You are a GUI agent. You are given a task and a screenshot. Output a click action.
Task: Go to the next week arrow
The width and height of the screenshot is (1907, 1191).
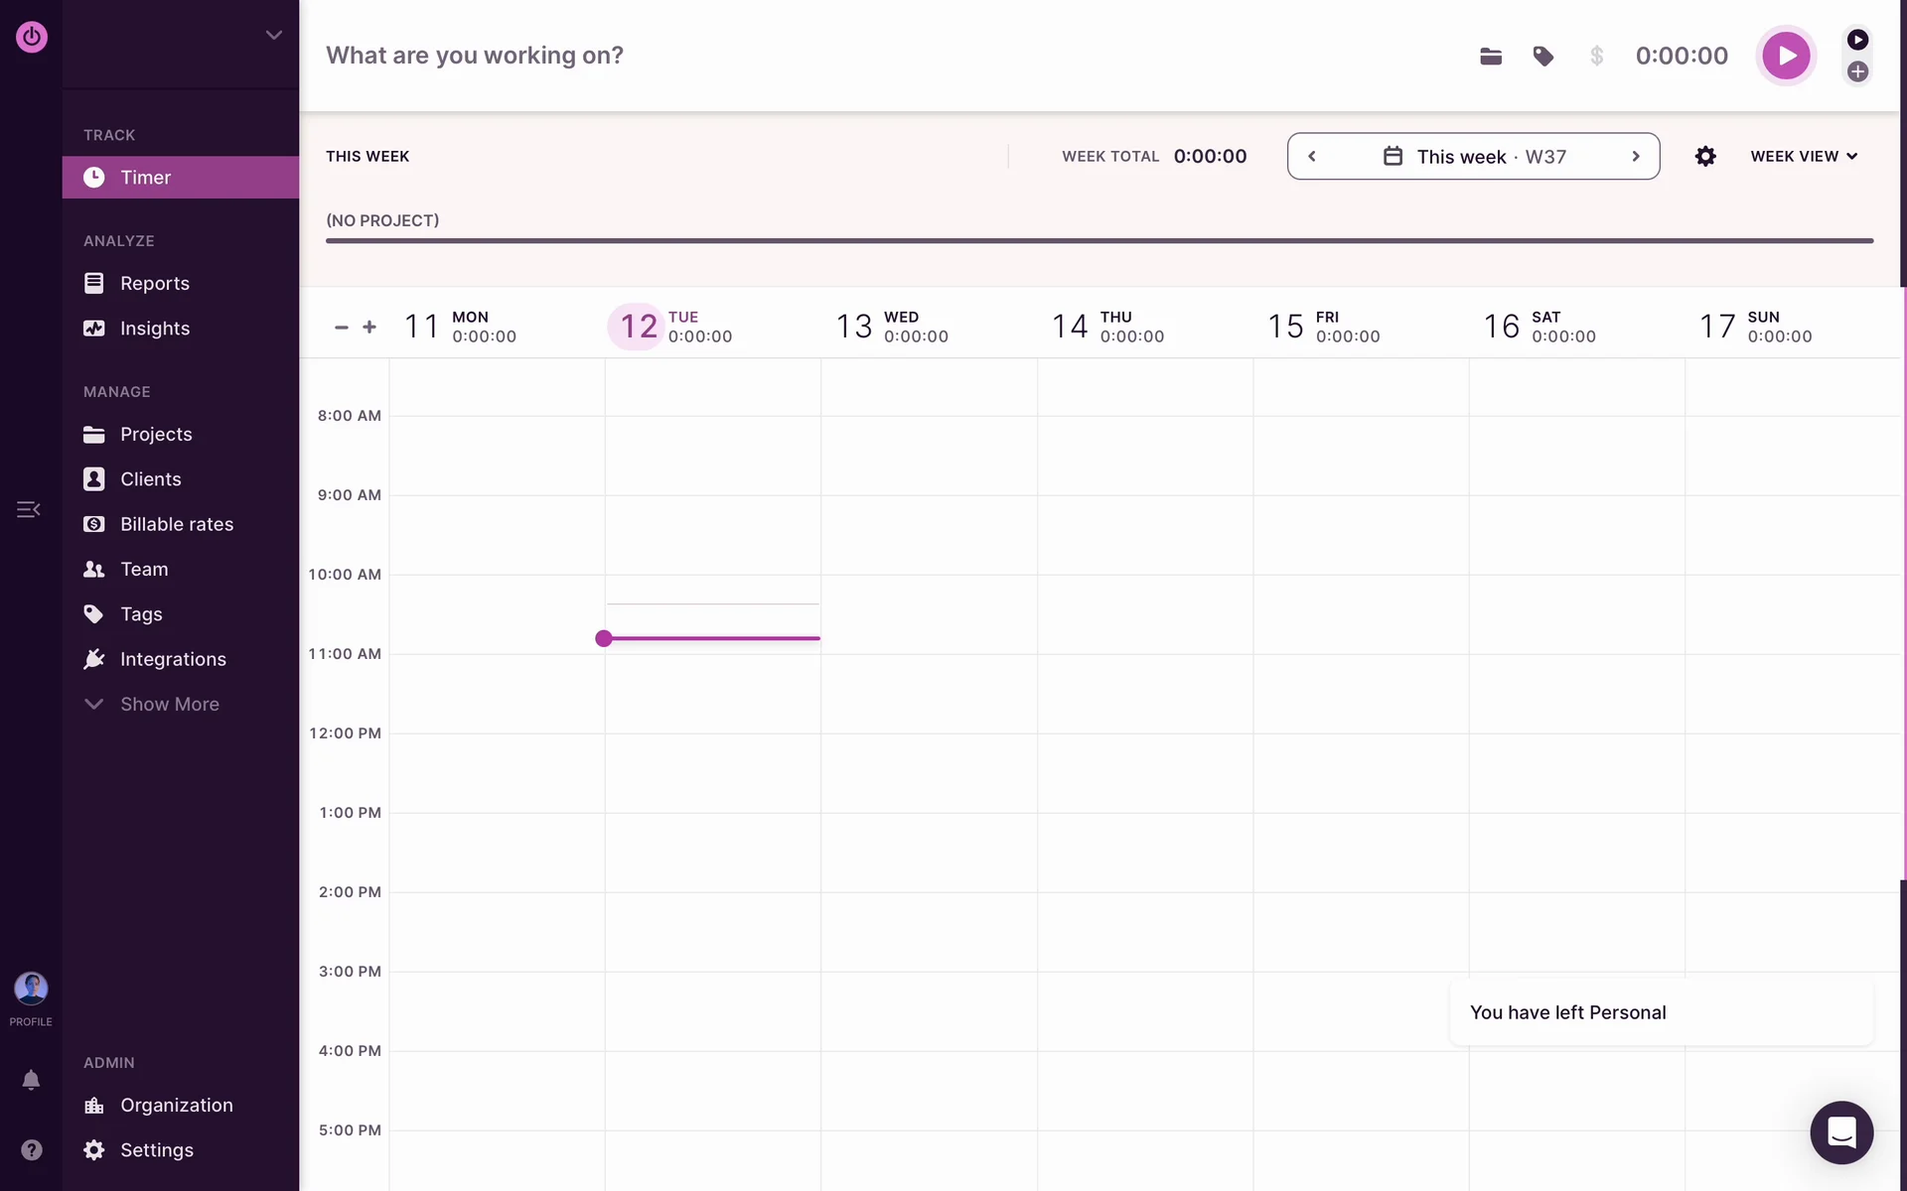(x=1635, y=157)
